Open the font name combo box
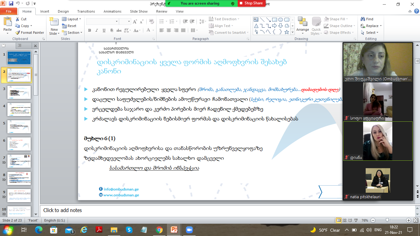Viewport: 420px width, 236px height. [102, 22]
